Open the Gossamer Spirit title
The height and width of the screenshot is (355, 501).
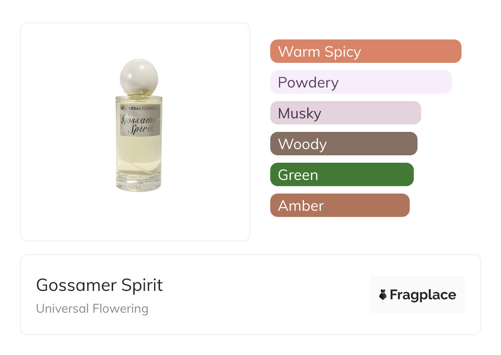[x=100, y=285]
